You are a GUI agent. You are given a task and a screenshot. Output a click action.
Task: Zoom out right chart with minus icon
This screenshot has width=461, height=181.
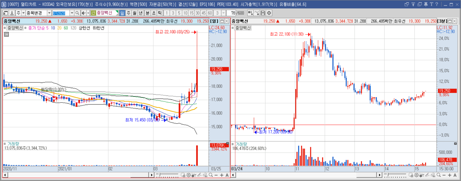[x=444, y=175]
